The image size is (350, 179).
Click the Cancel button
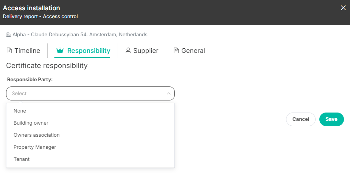pyautogui.click(x=301, y=119)
